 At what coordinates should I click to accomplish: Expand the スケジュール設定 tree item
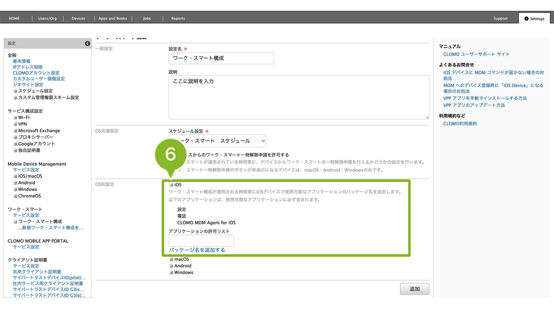(x=15, y=91)
